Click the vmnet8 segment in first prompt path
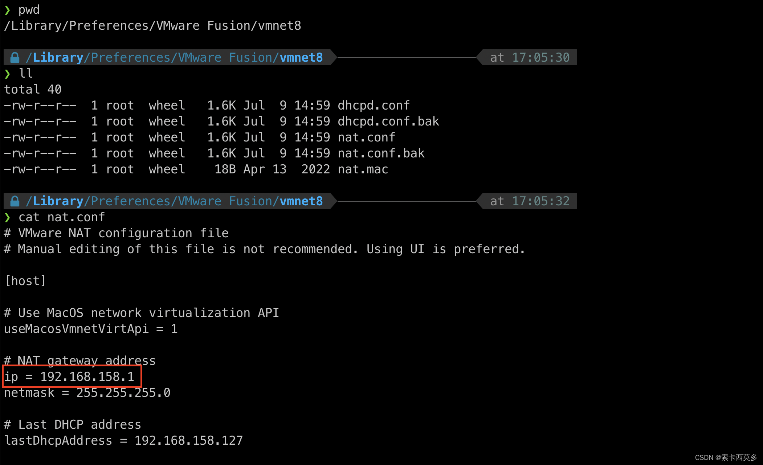The height and width of the screenshot is (465, 763). [301, 57]
